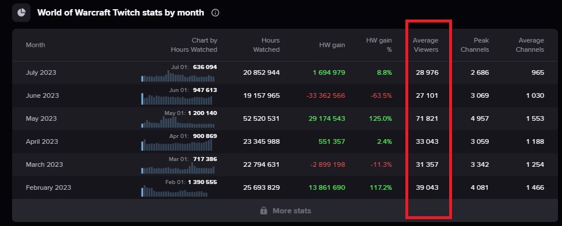Click the May 2023 month label

tap(41, 118)
